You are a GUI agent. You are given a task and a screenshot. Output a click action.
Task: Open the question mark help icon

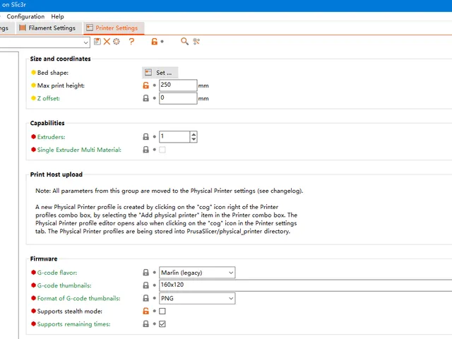[131, 42]
